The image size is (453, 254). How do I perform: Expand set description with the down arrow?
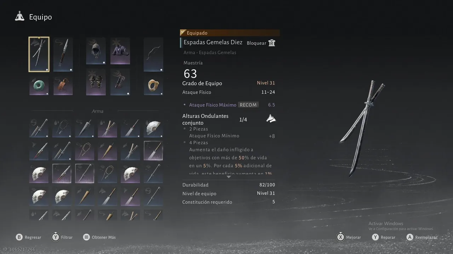point(229,176)
